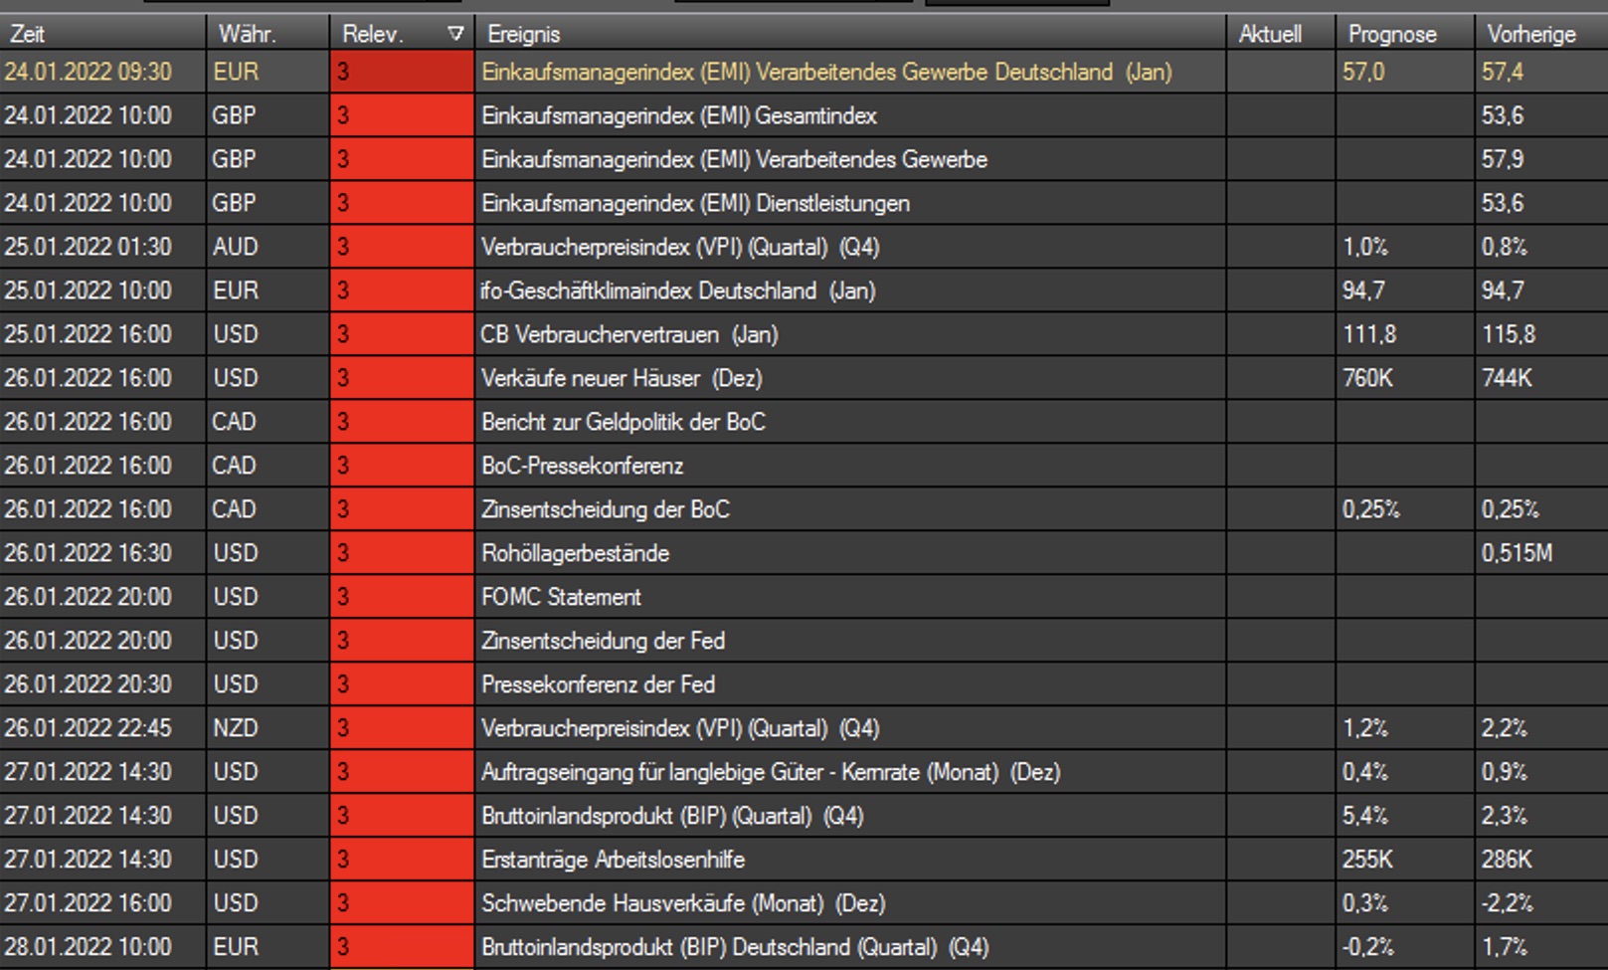Screen dimensions: 1608x970
Task: Sort events by Ereignis column header
Action: (x=524, y=34)
